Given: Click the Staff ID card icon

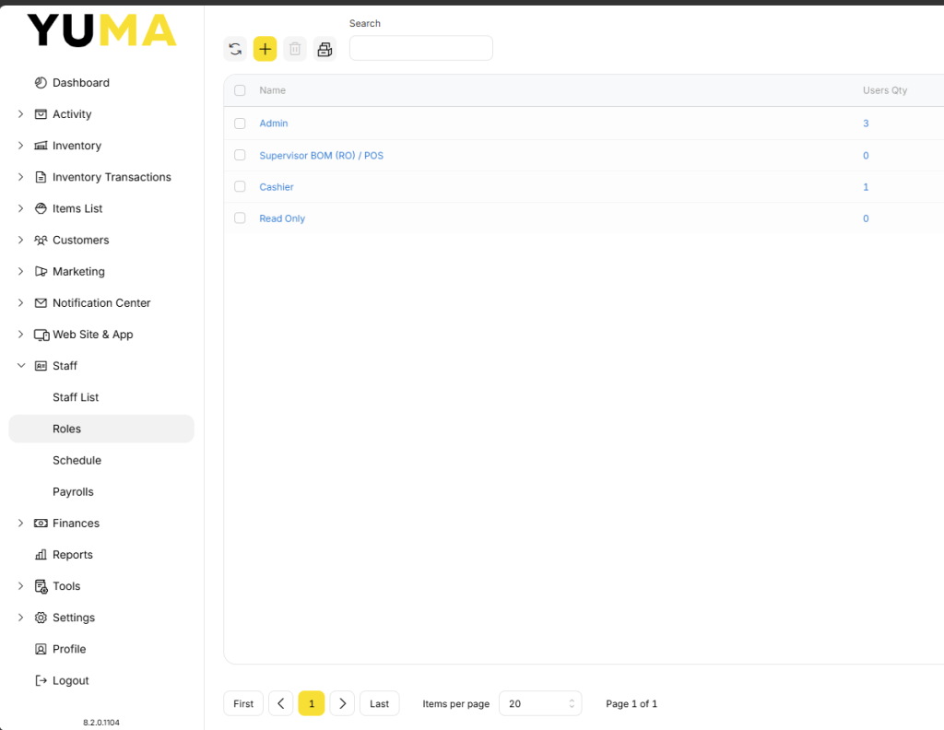Looking at the screenshot, I should tap(41, 366).
